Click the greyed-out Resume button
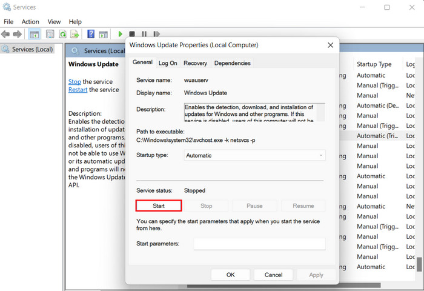Viewport: 424px width, 291px height. click(x=303, y=206)
